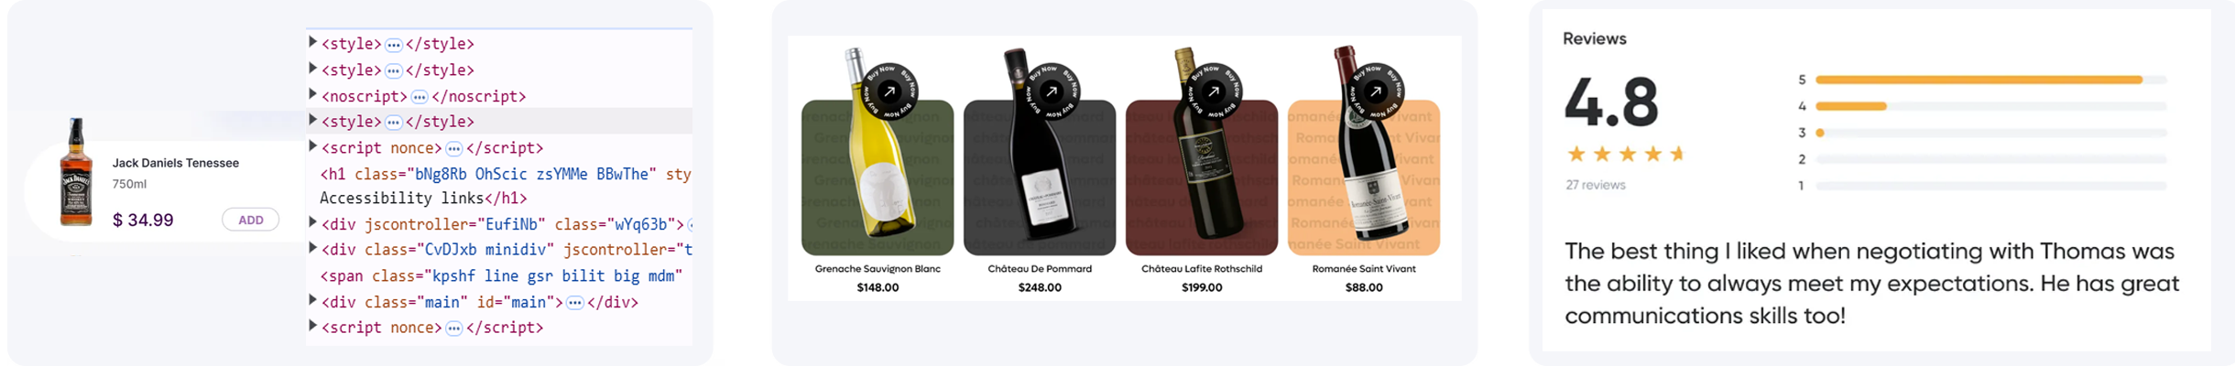Select the h1 Accessibility links line
This screenshot has height=366, width=2235.
tap(505, 186)
